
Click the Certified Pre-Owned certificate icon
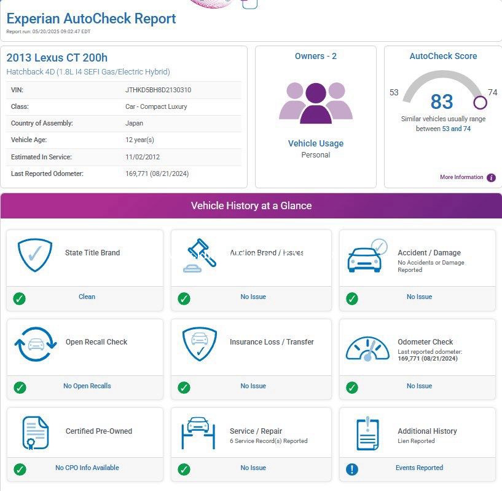pyautogui.click(x=35, y=433)
